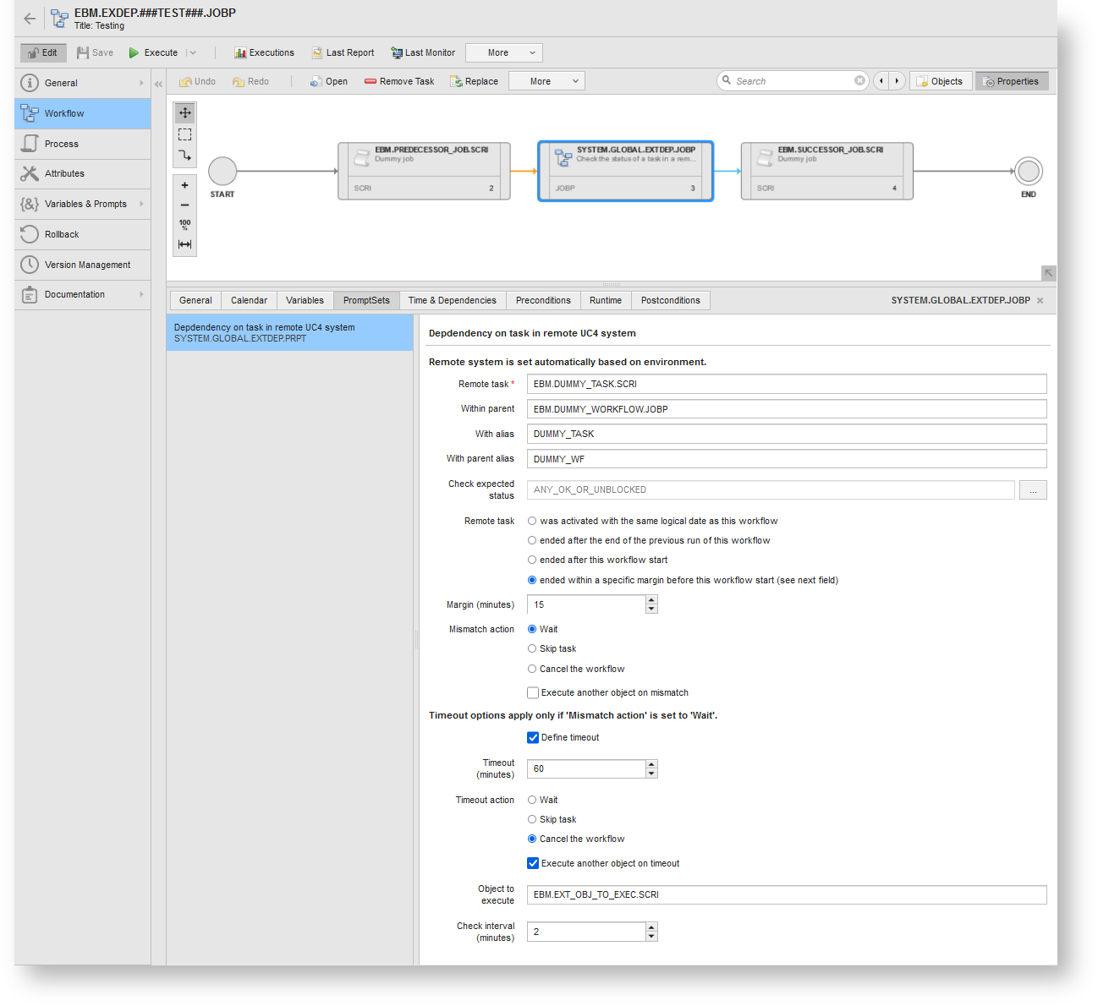This screenshot has width=1098, height=1006.
Task: Select 'was activated with the same logical date'
Action: 532,521
